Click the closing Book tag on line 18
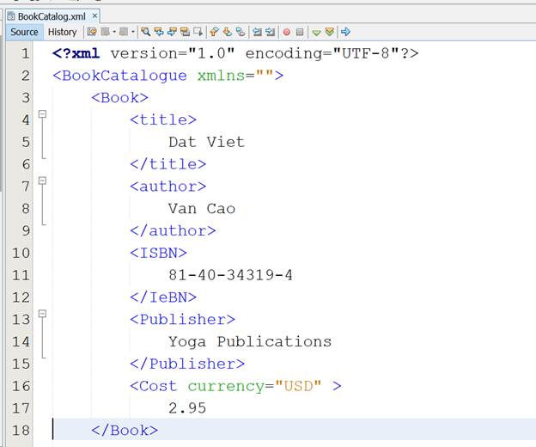The height and width of the screenshot is (447, 536). (125, 431)
